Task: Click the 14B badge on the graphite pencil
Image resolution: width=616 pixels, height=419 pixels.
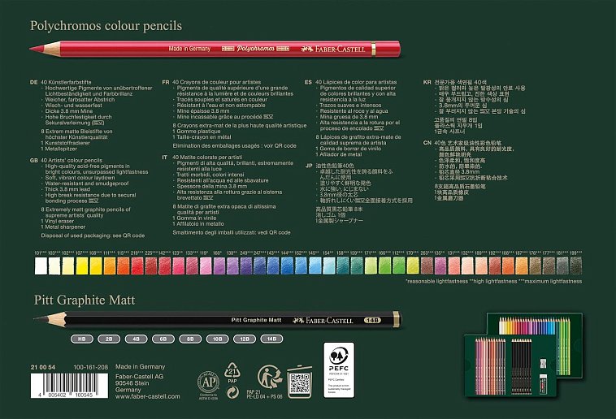Action: (372, 320)
